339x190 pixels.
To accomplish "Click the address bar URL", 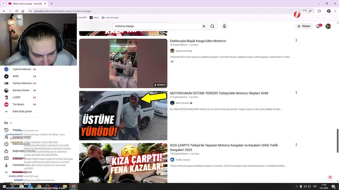I will click(62, 11).
